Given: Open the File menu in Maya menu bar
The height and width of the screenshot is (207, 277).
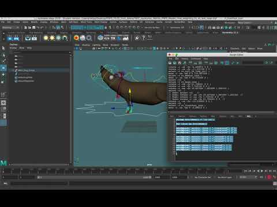Looking at the screenshot, I should (3, 22).
